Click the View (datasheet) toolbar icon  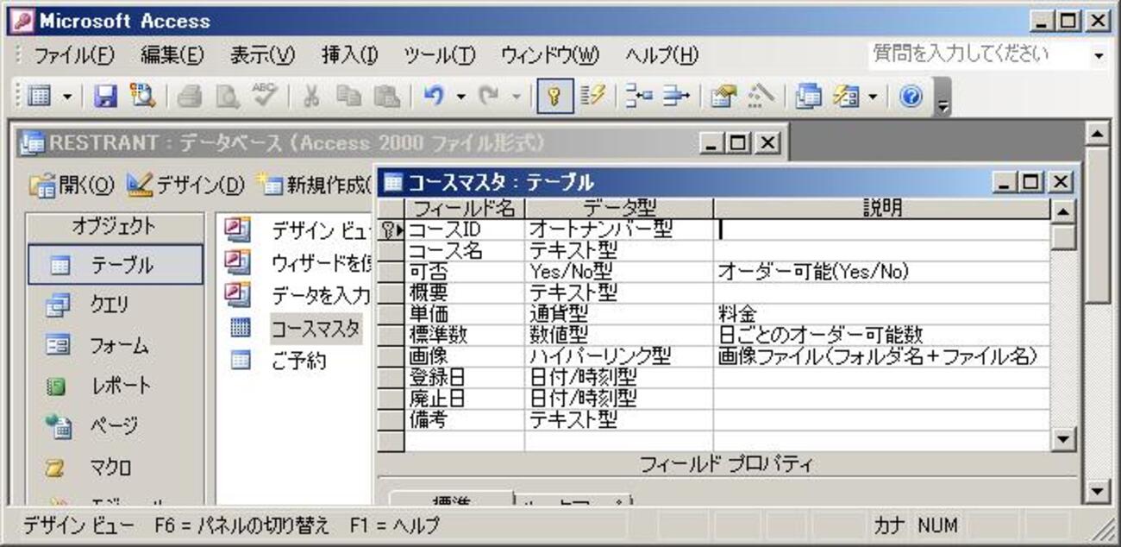point(39,97)
